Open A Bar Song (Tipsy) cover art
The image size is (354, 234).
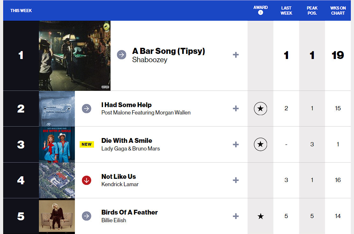click(75, 56)
